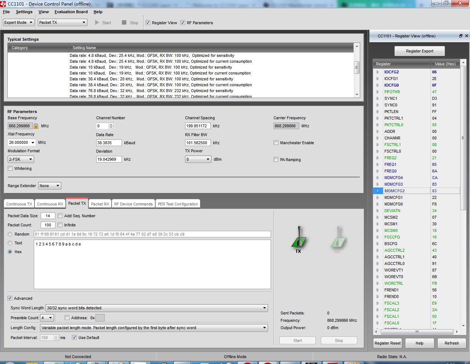The width and height of the screenshot is (470, 364).
Task: Uncheck Use Default for packet interval
Action: pos(74,338)
